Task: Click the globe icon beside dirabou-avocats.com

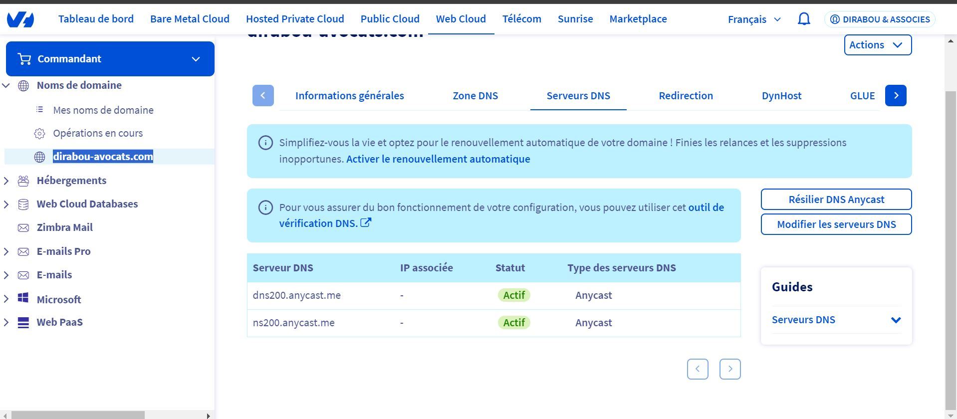Action: click(x=39, y=157)
